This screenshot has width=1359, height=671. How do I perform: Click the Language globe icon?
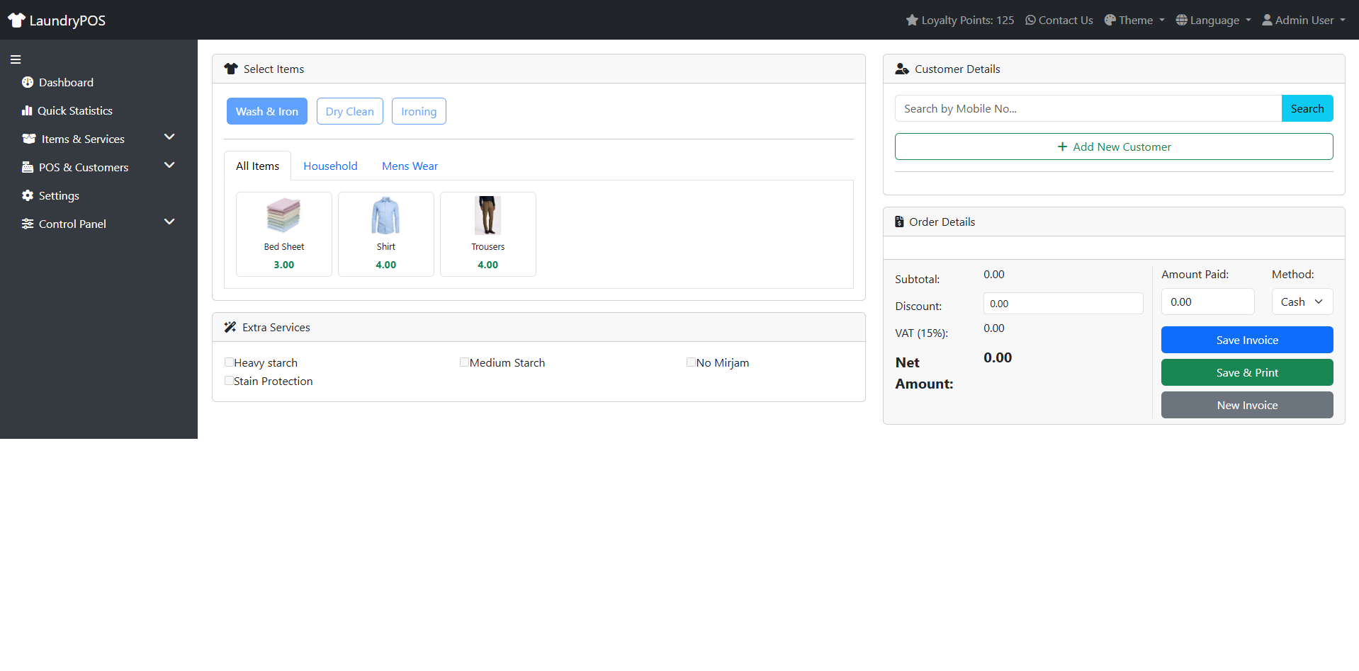click(x=1180, y=20)
